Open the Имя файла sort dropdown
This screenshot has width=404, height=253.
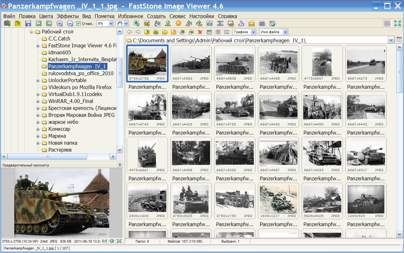point(285,32)
